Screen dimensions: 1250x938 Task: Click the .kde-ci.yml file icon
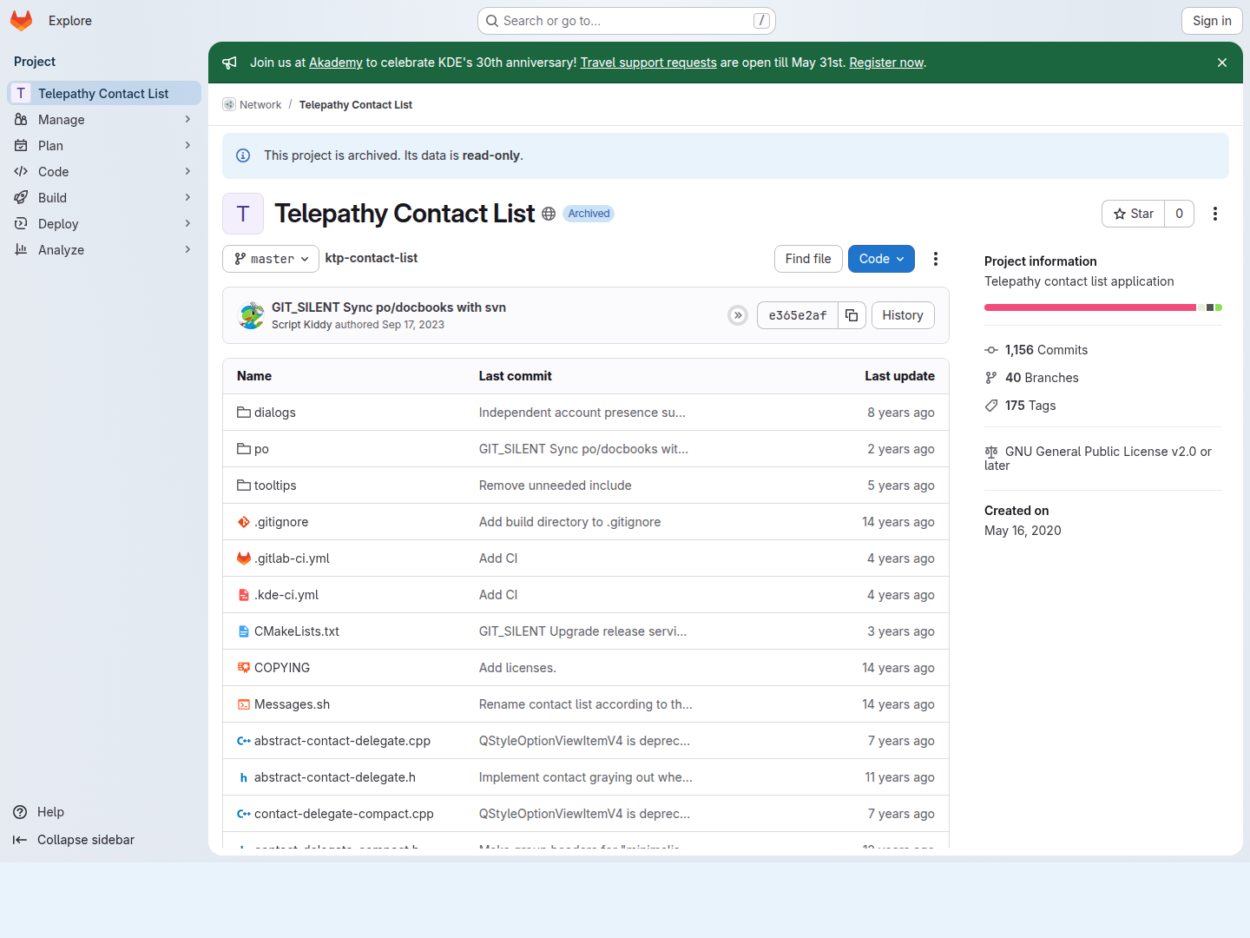(244, 595)
